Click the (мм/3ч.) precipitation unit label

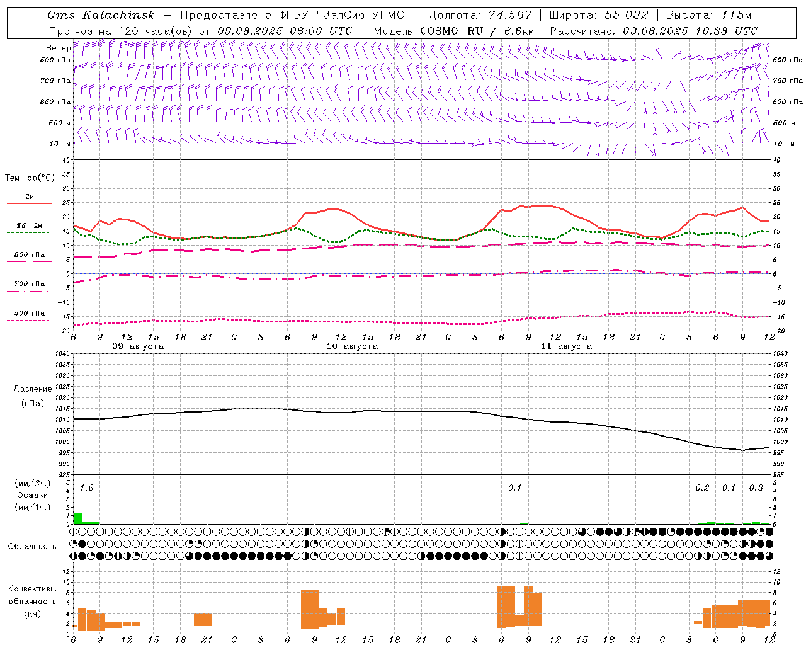[33, 483]
